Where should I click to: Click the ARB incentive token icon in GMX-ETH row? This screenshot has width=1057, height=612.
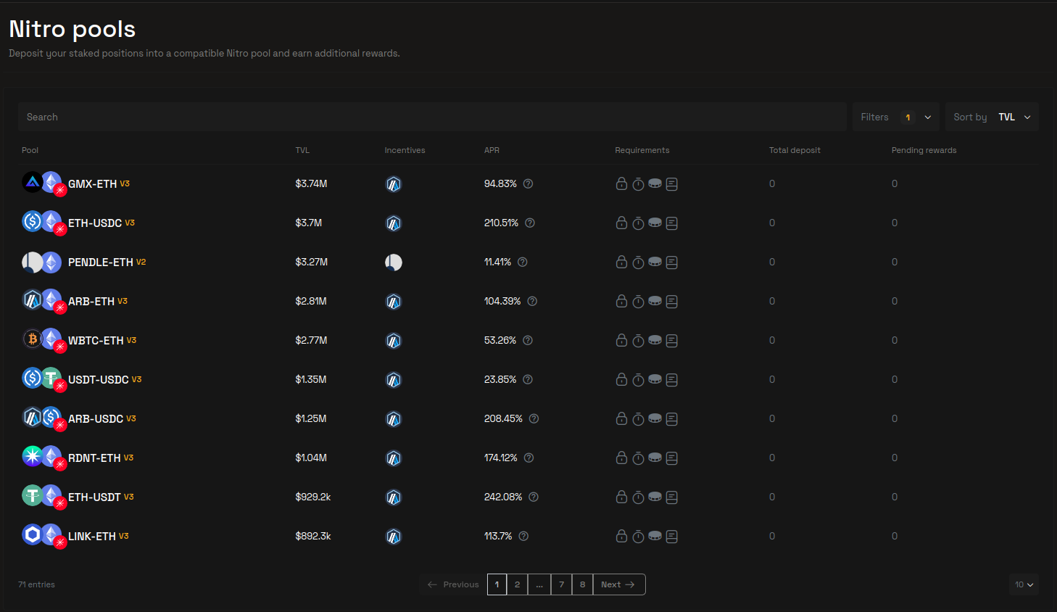[x=394, y=184]
